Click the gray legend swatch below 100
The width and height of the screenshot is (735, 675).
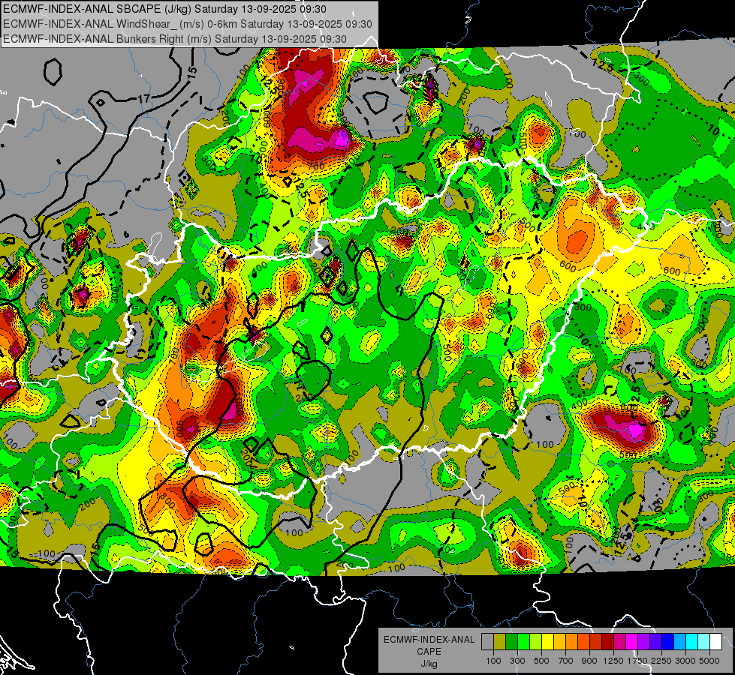(x=487, y=641)
